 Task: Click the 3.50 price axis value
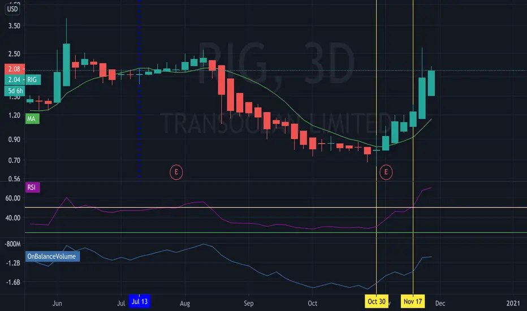[14, 26]
